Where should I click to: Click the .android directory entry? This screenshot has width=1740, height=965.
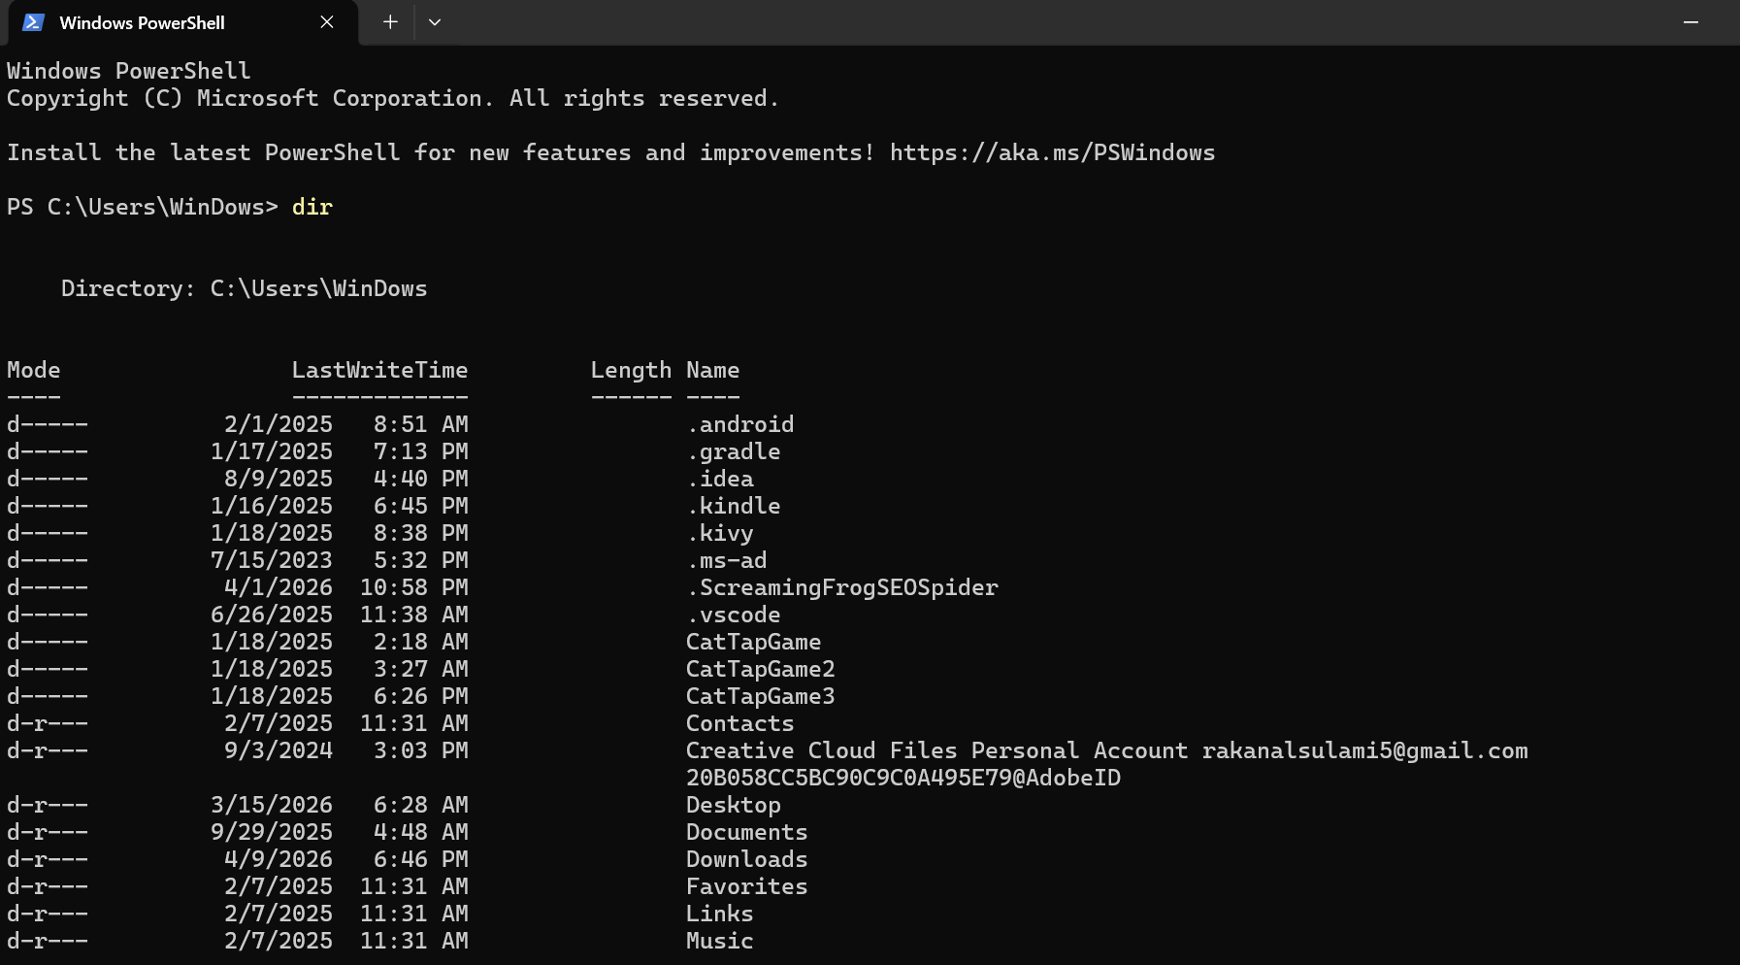(x=740, y=425)
